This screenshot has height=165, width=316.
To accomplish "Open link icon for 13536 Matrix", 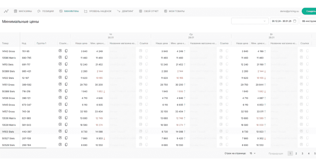I will [x=60, y=118].
